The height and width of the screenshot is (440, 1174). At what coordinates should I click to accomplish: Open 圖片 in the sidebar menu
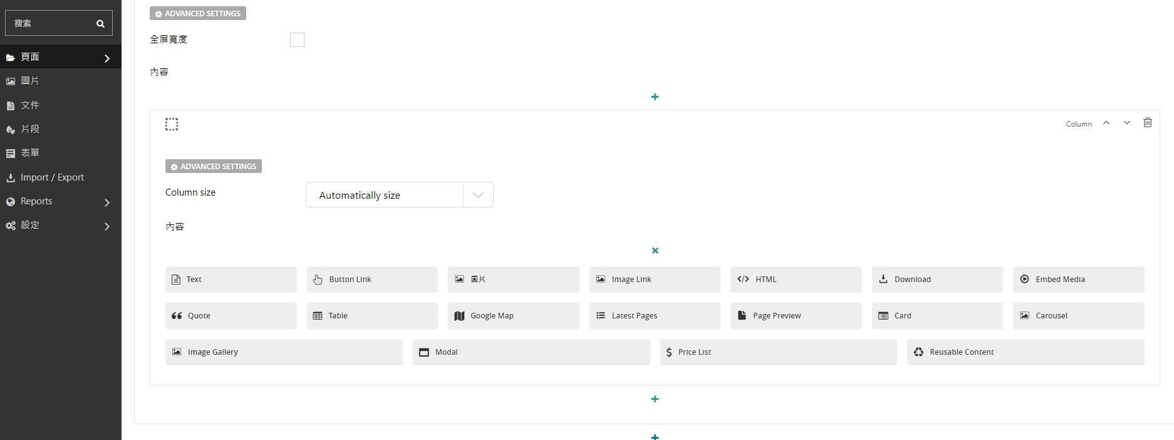(61, 81)
